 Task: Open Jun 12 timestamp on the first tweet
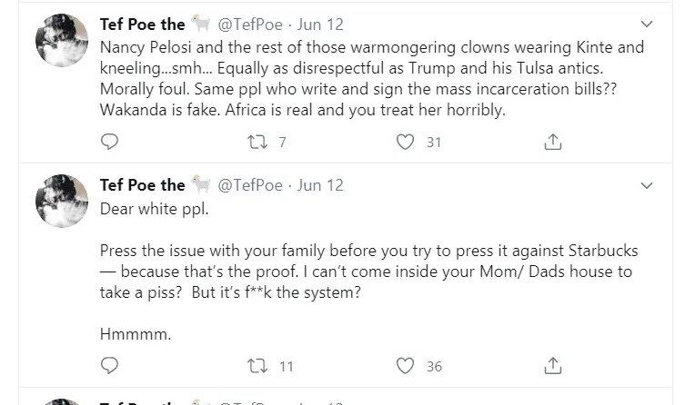click(x=320, y=25)
